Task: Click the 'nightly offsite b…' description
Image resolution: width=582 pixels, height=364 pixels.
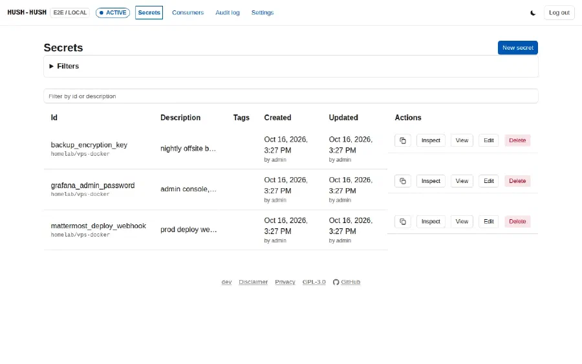Action: (x=188, y=149)
